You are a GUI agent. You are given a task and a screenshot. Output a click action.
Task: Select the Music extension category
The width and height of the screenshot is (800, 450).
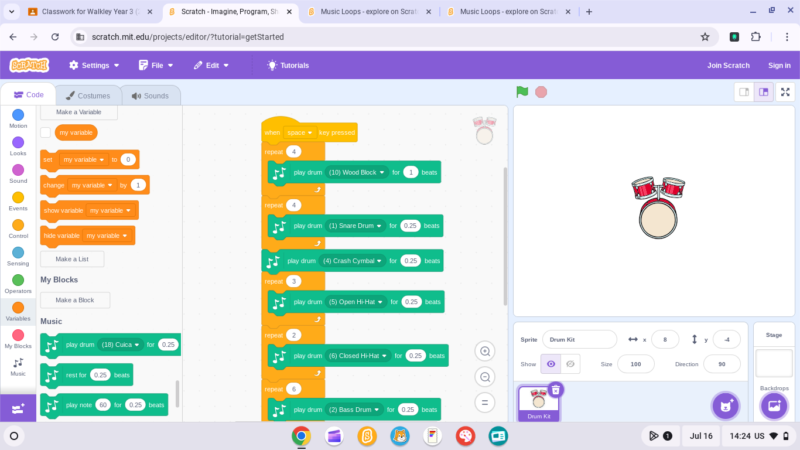18,367
